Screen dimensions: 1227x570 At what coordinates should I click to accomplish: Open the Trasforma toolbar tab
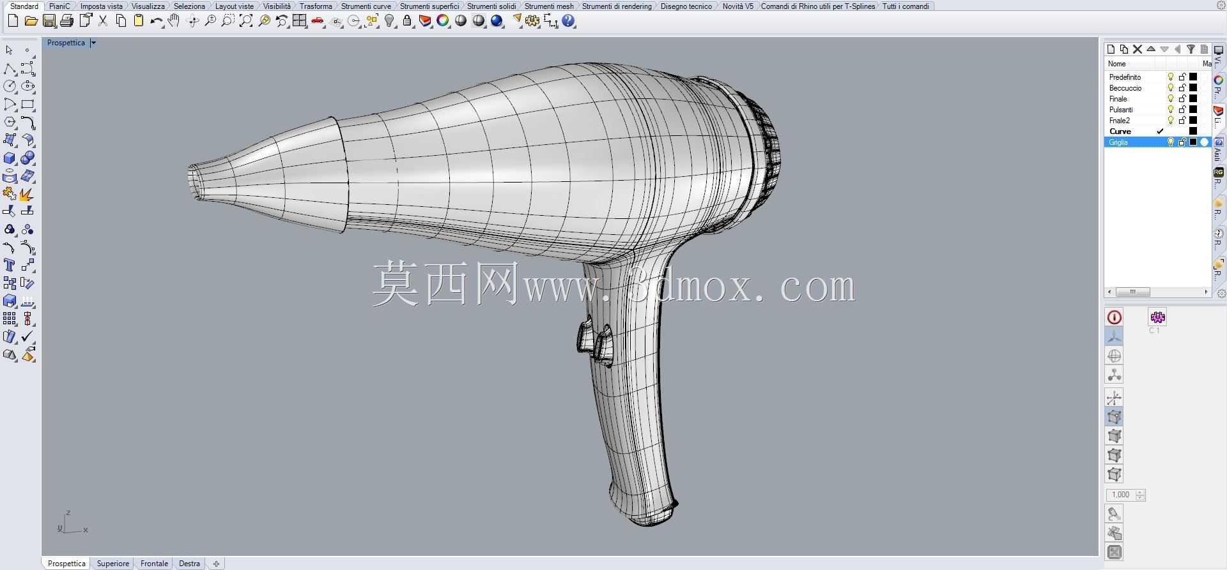pos(316,6)
